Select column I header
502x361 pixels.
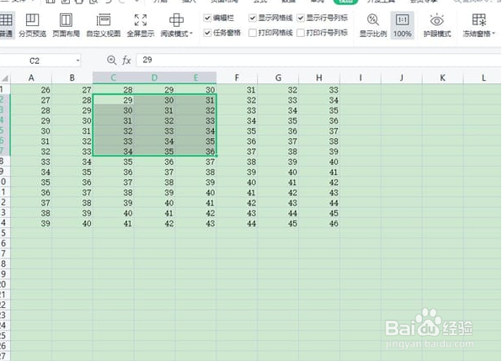click(360, 77)
